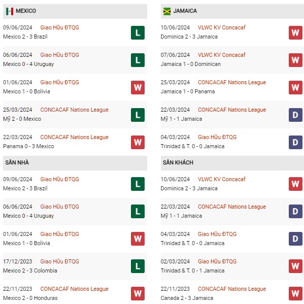
Task: Click D badge for Trinidad 0-0 Jamaica in Sân Khách
Action: [x=295, y=239]
